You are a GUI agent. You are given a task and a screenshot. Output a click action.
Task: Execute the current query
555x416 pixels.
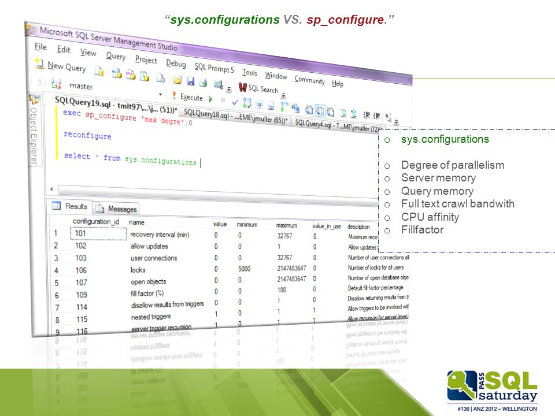[187, 96]
